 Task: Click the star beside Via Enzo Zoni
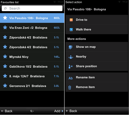[x=5, y=27]
